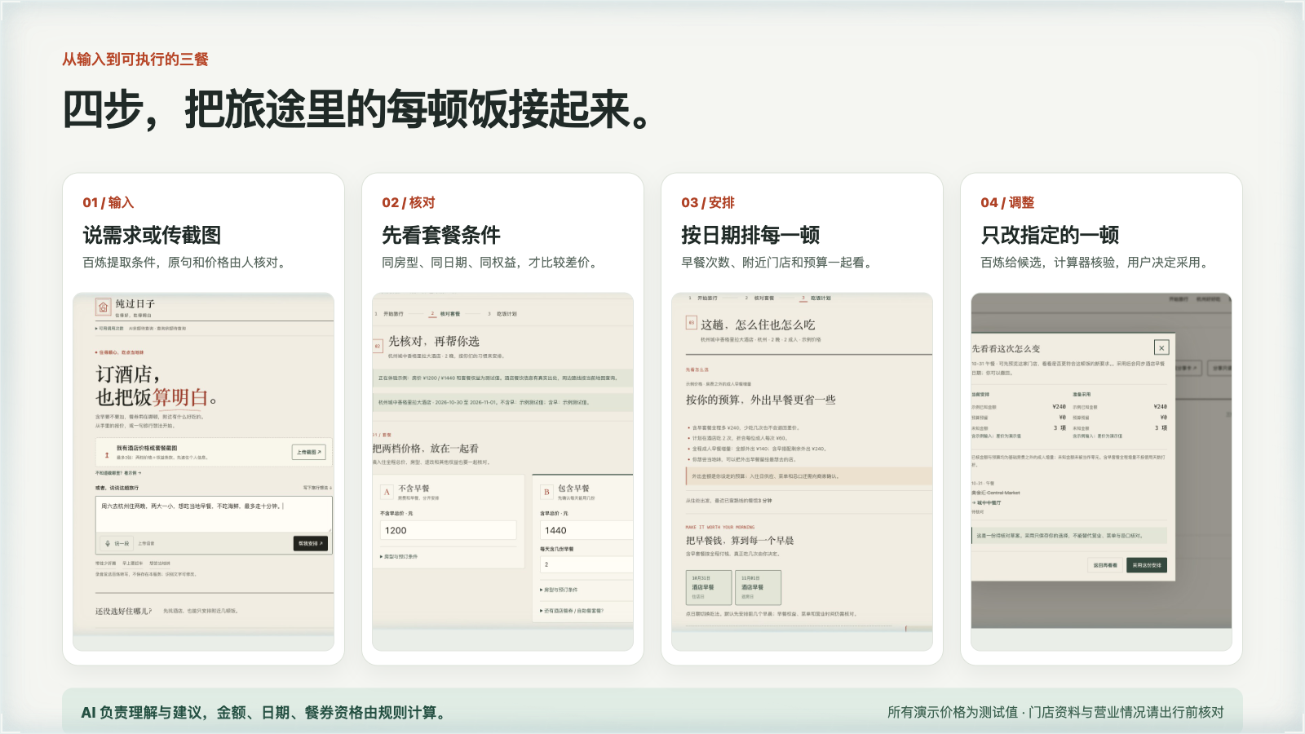Click the red text 从输入到可执行的三餐
Viewport: 1305px width, 734px height.
[135, 60]
